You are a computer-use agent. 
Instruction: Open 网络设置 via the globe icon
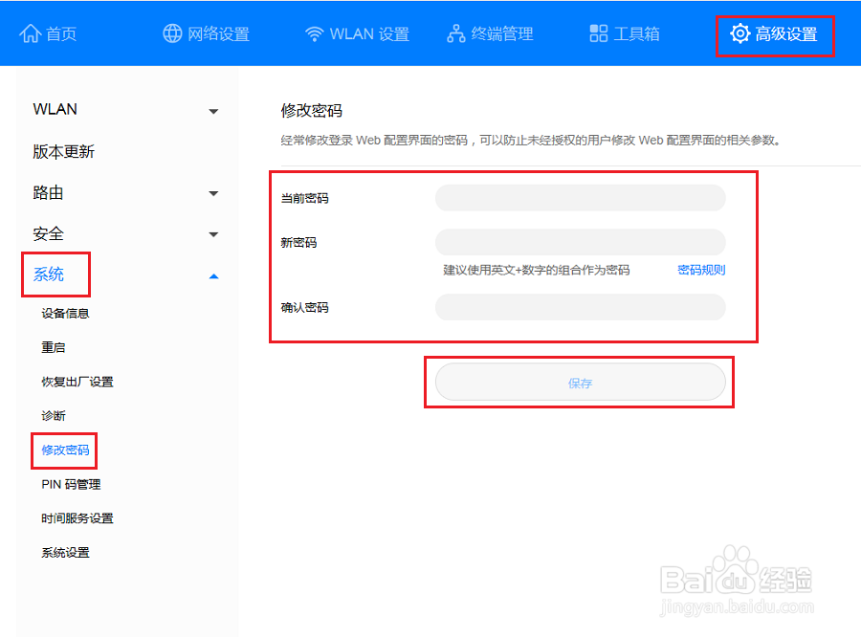[x=173, y=32]
